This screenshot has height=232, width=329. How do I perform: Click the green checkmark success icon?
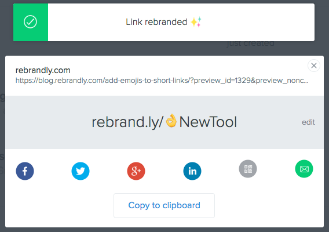coord(31,22)
